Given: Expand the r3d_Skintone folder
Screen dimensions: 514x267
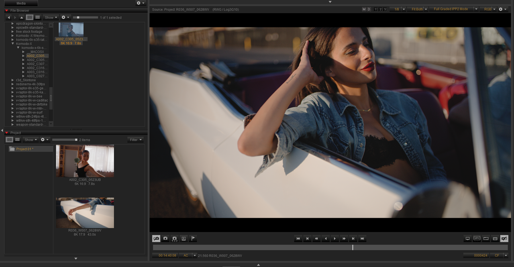Looking at the screenshot, I should (13, 80).
